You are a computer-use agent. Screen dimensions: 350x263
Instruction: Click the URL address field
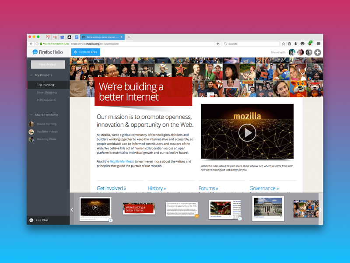click(x=142, y=44)
